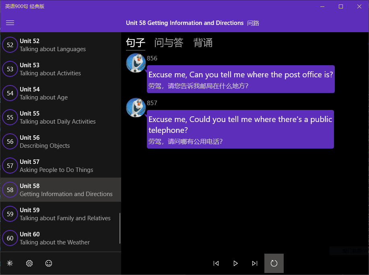Click the circled 52 unit badge
The width and height of the screenshot is (369, 275).
click(x=10, y=45)
